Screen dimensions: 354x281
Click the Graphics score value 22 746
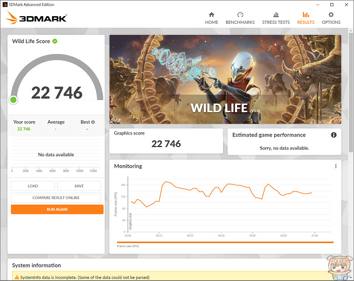pos(166,144)
